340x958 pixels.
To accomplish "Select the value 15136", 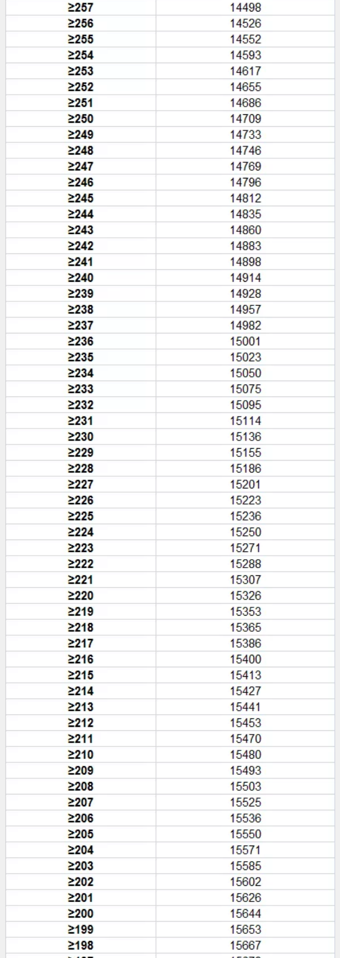I will (x=245, y=437).
